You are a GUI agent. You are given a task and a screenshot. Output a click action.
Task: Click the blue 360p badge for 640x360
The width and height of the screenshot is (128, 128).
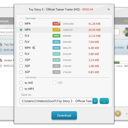coord(57,42)
